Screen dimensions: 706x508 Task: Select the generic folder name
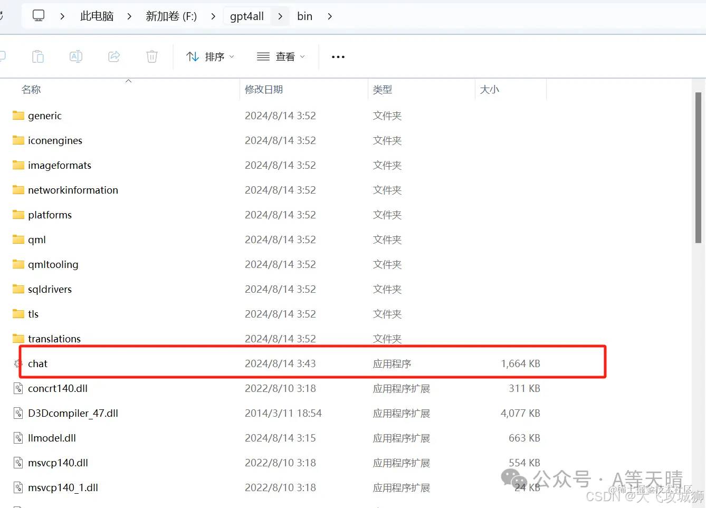click(x=45, y=116)
